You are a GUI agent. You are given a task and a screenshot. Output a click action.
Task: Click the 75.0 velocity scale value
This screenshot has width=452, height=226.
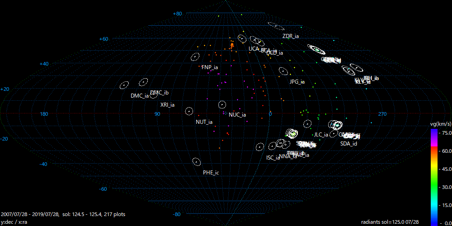445,132
